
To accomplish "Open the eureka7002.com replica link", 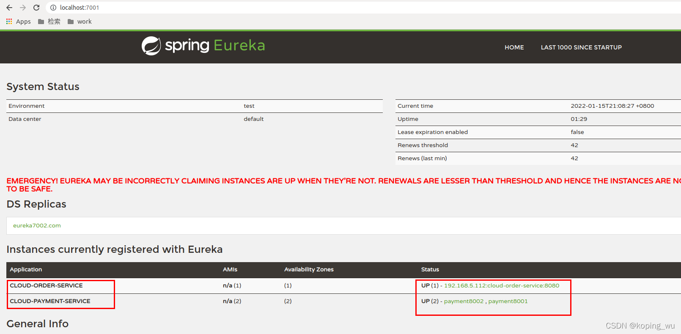I will [x=37, y=226].
